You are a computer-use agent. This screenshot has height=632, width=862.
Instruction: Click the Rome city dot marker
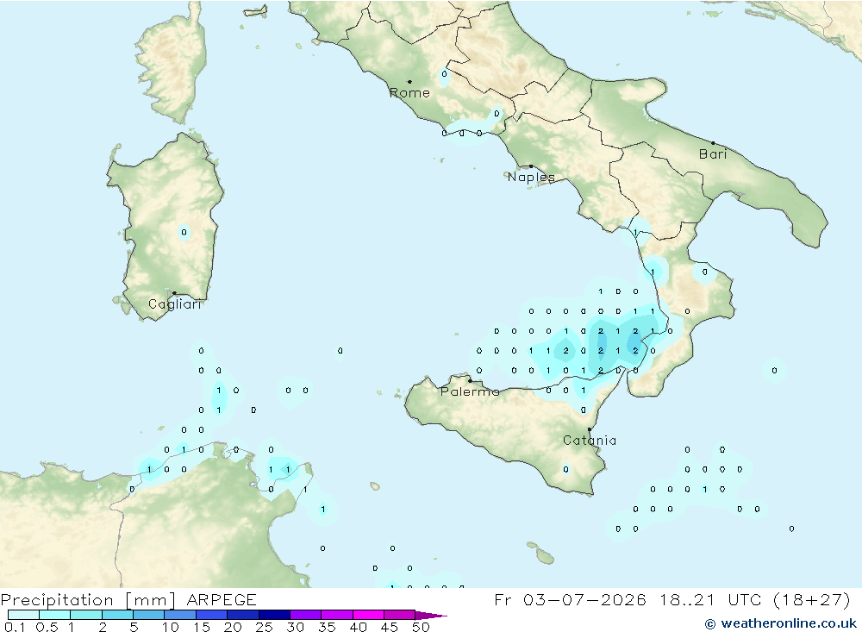coord(409,82)
